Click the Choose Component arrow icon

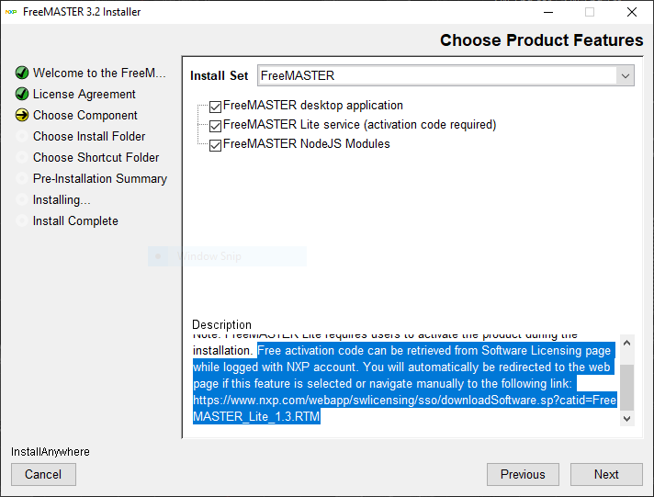[x=22, y=115]
